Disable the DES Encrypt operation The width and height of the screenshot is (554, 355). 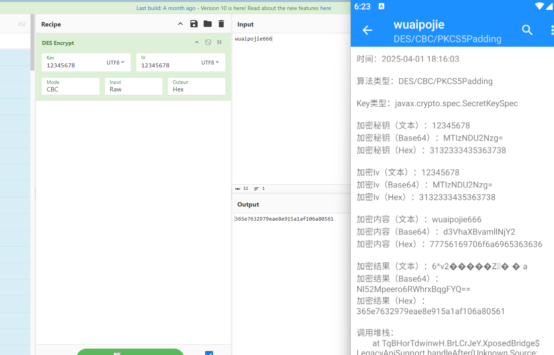click(x=208, y=42)
